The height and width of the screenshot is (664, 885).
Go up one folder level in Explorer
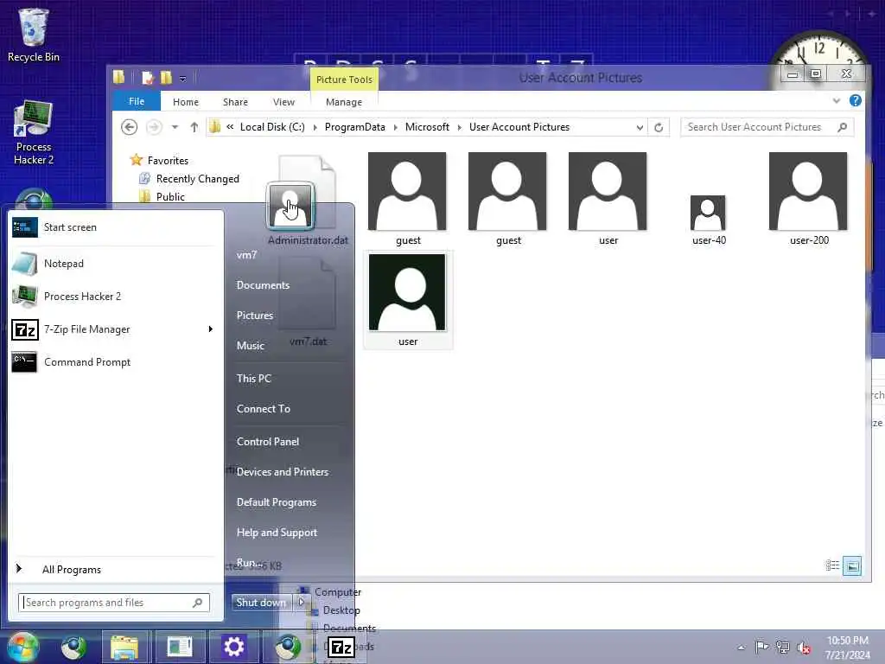194,127
